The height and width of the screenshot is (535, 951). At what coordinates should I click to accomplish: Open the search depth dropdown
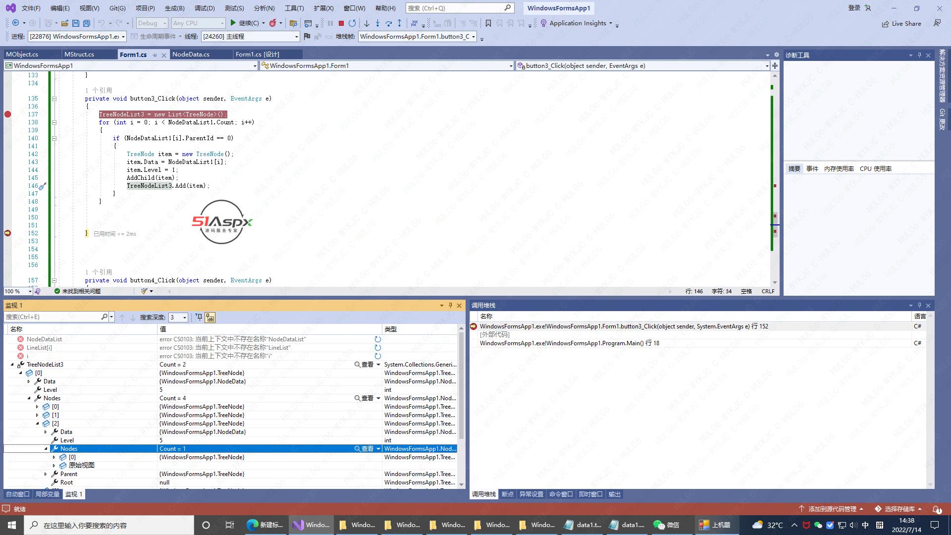[185, 318]
